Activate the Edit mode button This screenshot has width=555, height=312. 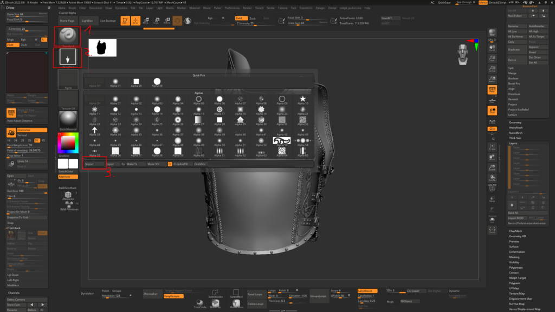pyautogui.click(x=125, y=21)
